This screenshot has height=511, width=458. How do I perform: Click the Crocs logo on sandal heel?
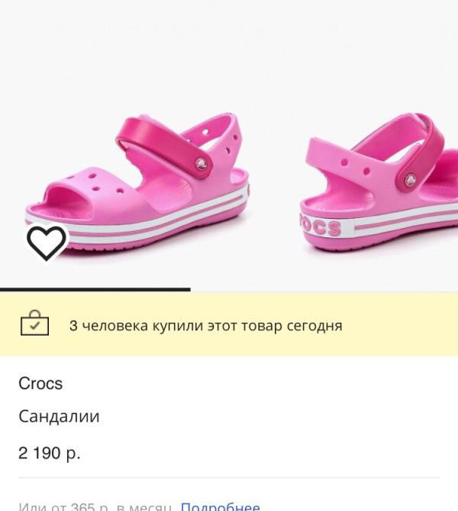tap(319, 227)
